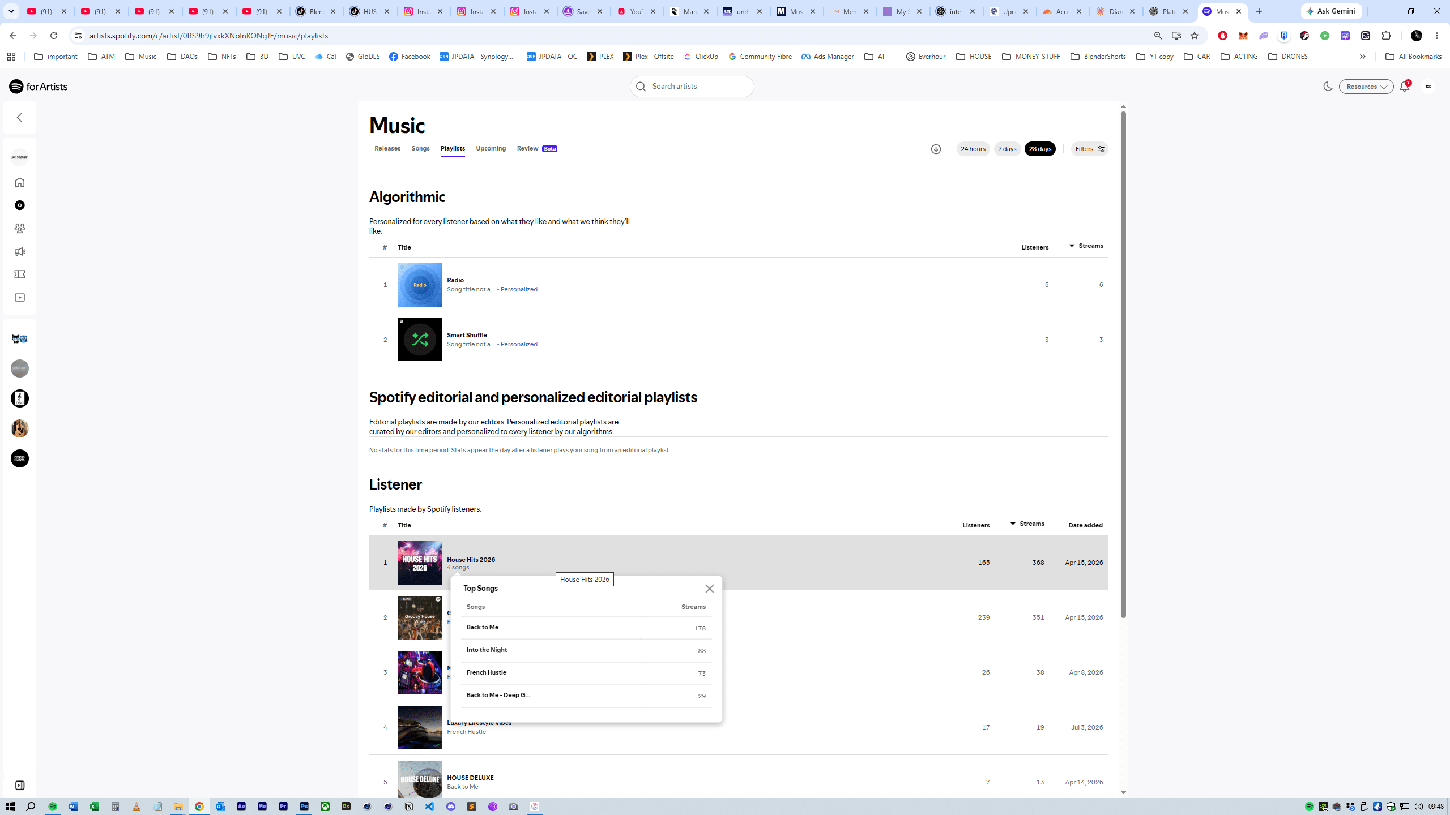Viewport: 1450px width, 815px height.
Task: Open the notifications bell icon
Action: [x=1404, y=87]
